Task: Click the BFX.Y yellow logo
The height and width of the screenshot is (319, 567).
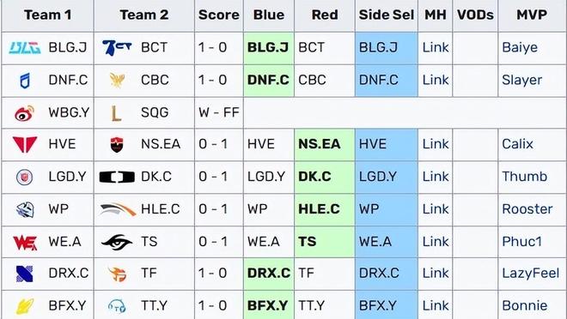Action: point(25,306)
